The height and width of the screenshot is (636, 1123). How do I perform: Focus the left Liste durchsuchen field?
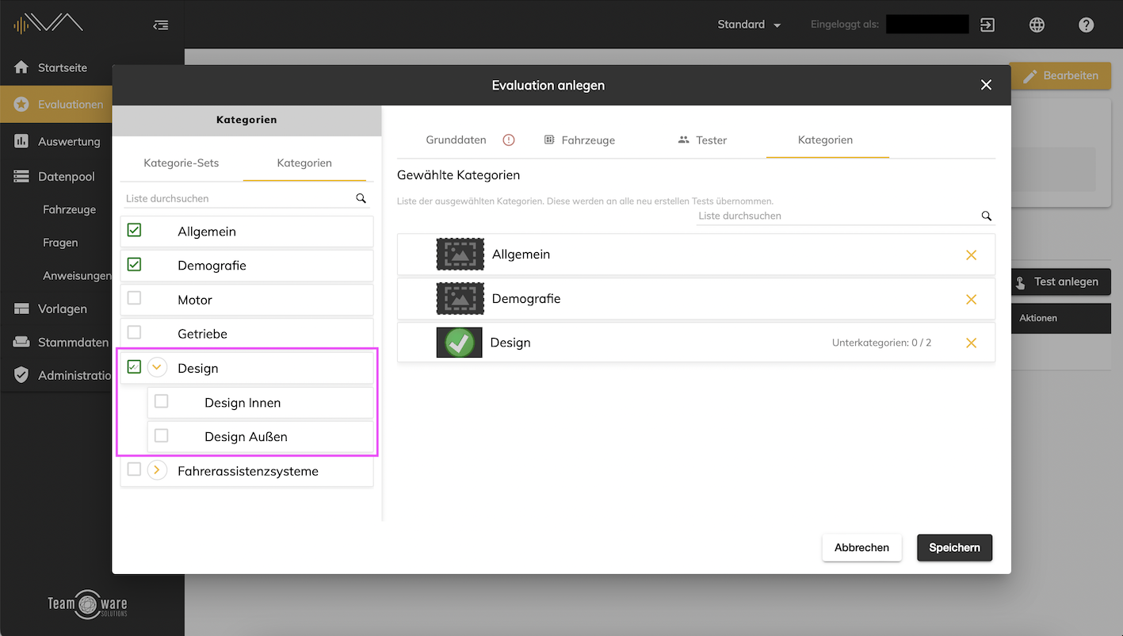(x=238, y=198)
